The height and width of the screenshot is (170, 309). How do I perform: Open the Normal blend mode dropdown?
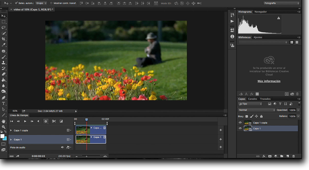coord(256,110)
